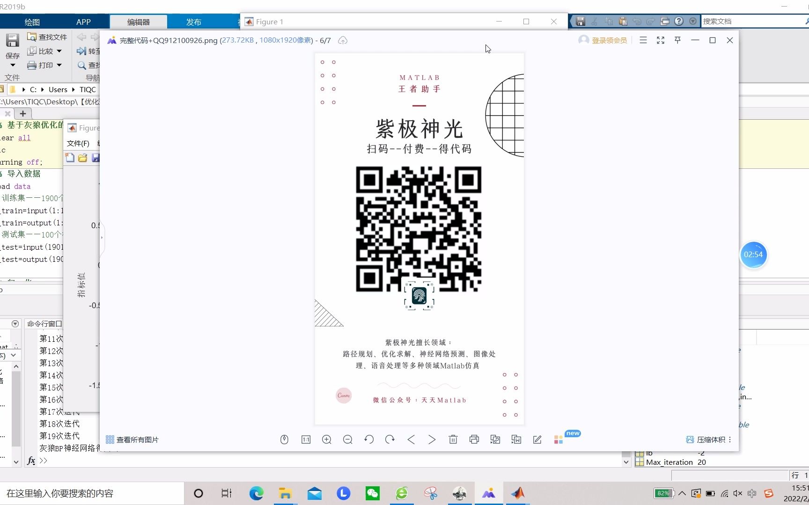Zoom out of the image
809x505 pixels.
347,440
